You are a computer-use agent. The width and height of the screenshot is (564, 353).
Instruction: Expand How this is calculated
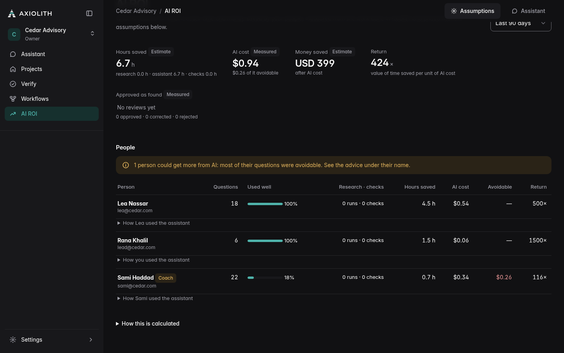point(148,324)
